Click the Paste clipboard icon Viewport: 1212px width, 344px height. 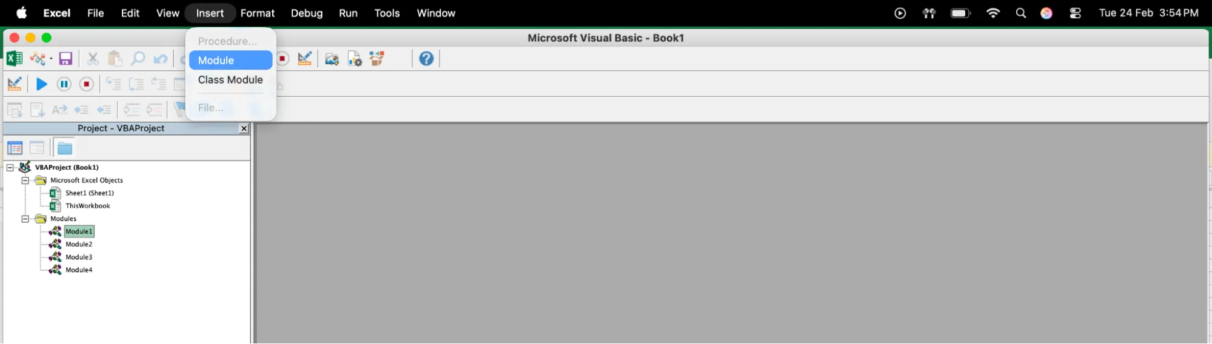coord(115,59)
